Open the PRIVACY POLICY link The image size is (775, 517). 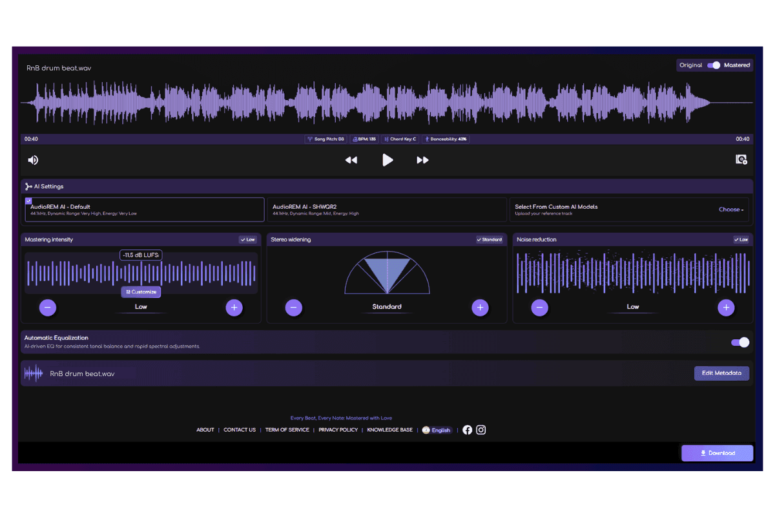pyautogui.click(x=338, y=430)
